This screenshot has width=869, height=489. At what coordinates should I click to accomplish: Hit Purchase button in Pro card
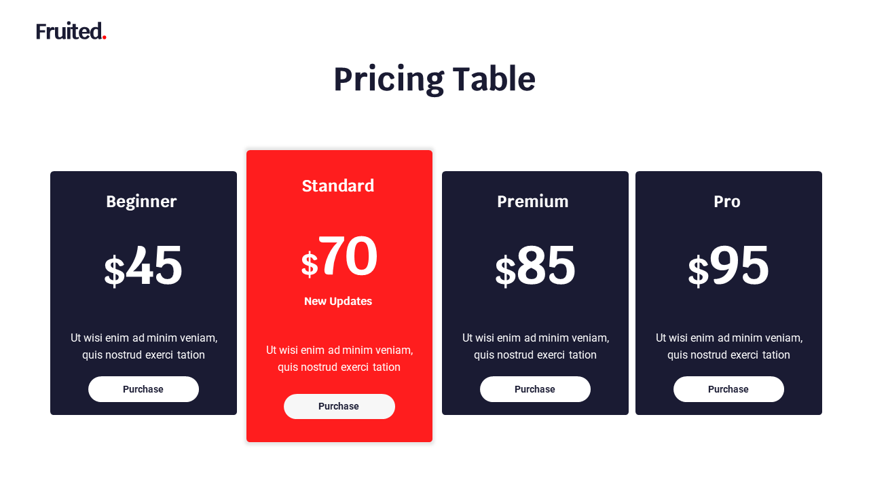(728, 389)
